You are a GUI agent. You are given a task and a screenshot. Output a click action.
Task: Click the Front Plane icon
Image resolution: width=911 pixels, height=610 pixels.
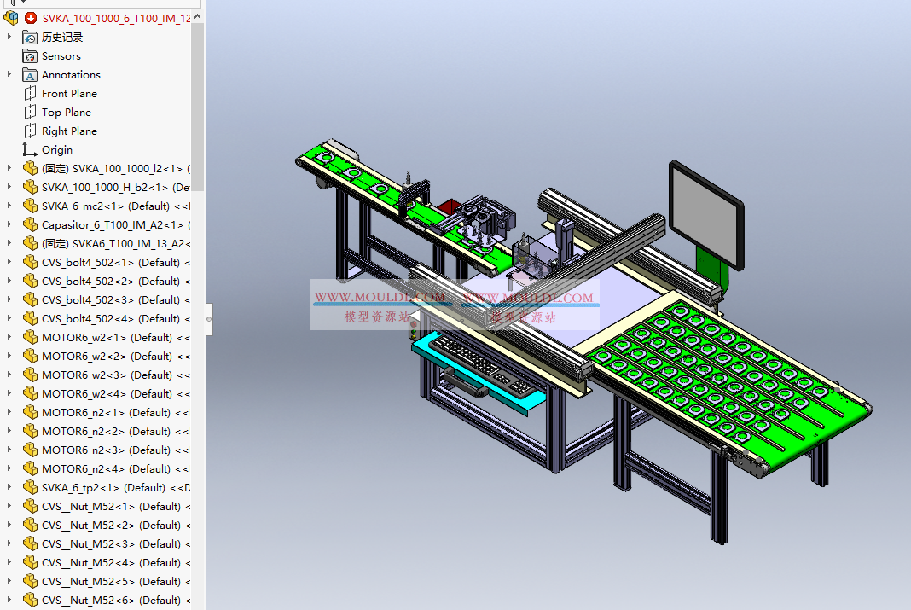point(31,94)
